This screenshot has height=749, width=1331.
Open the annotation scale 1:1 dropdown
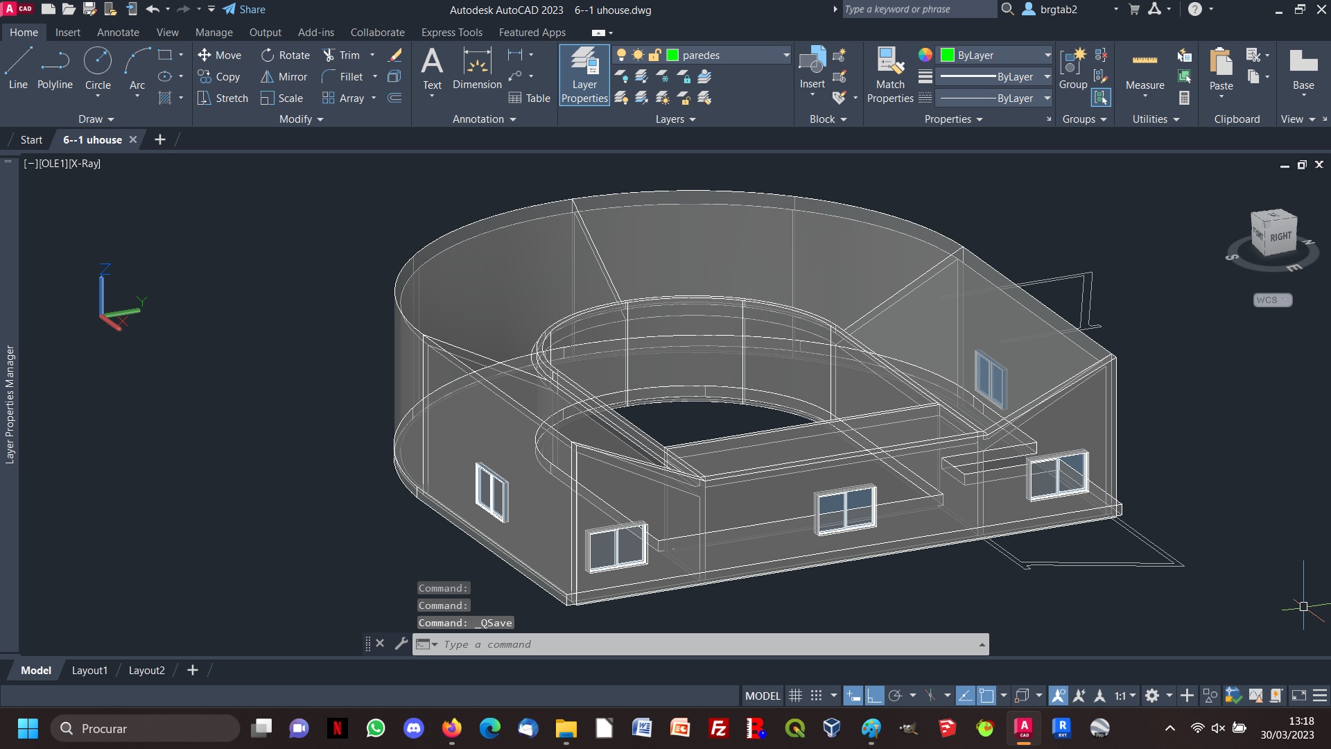(1125, 696)
